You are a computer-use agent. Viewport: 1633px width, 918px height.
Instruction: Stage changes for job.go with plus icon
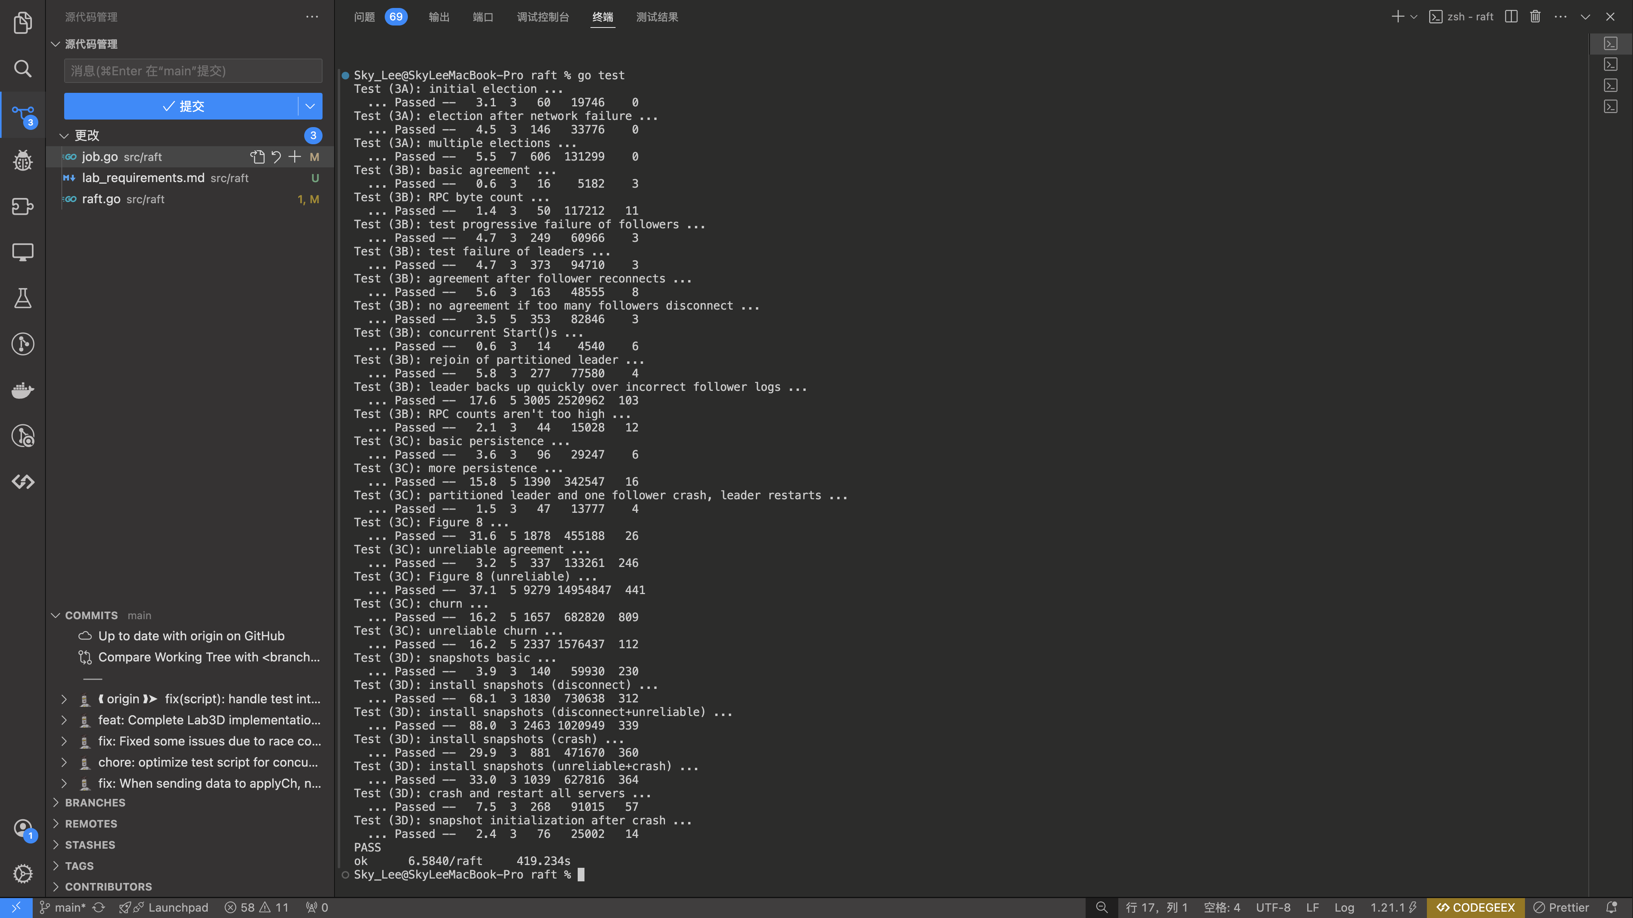[295, 157]
